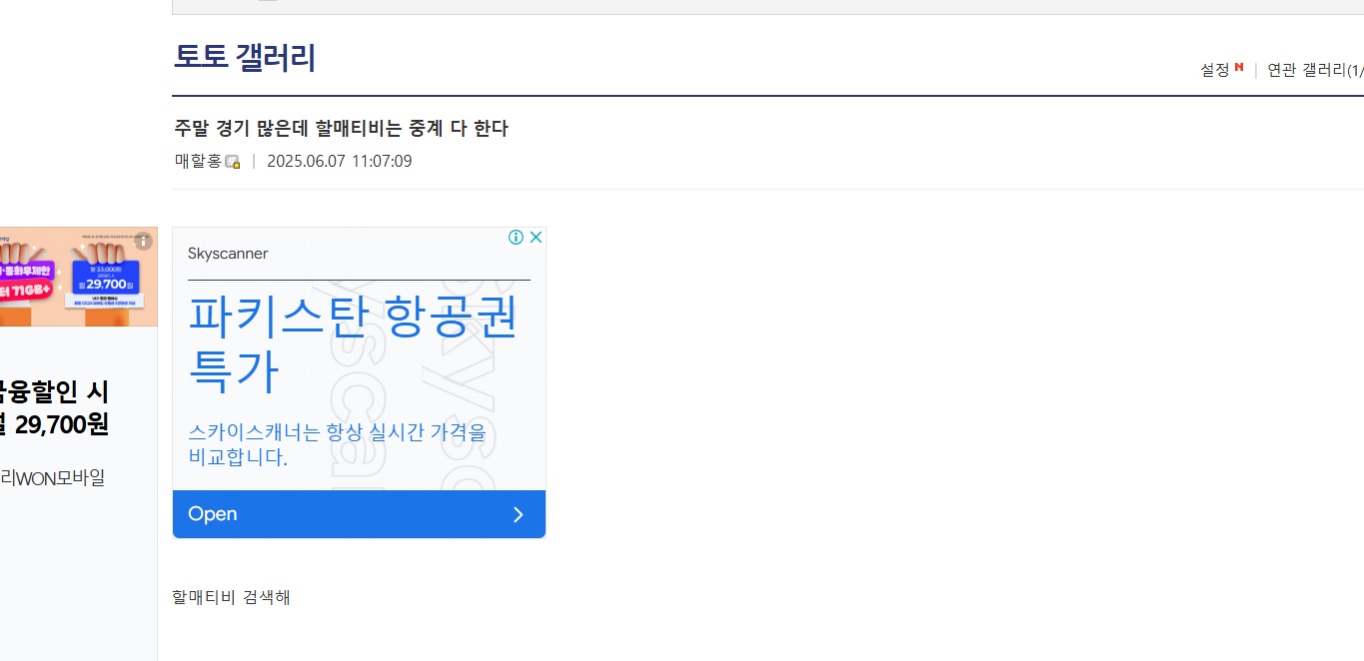Click the chevron arrow on the Open bar
The width and height of the screenshot is (1364, 661).
(518, 514)
